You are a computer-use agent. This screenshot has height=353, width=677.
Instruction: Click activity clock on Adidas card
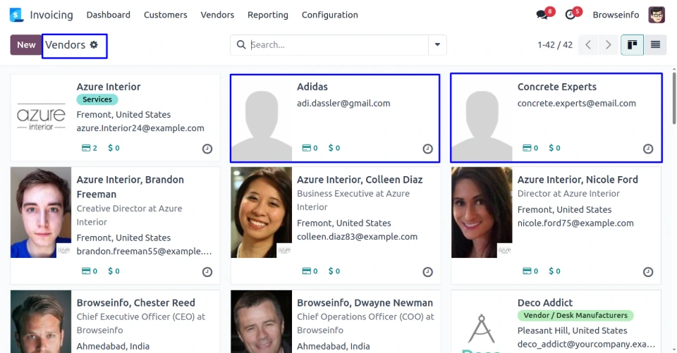427,149
